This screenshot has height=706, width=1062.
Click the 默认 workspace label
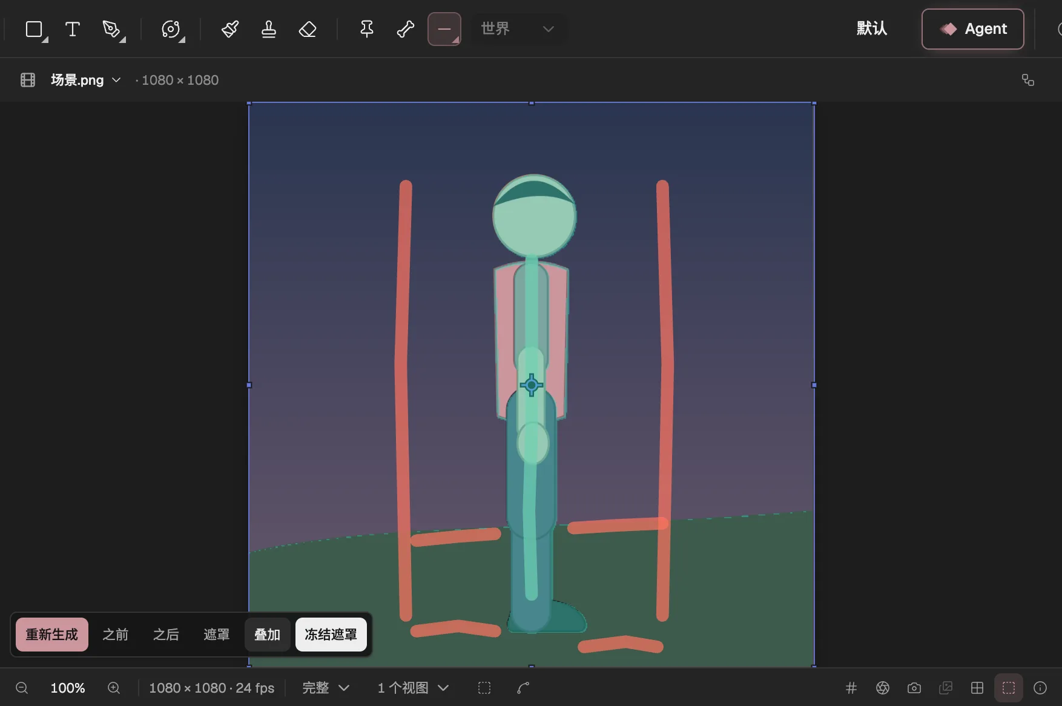(872, 28)
